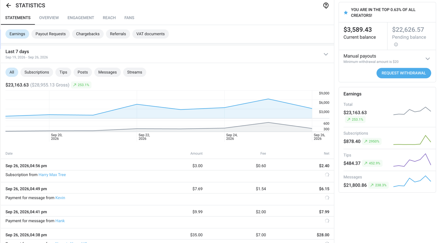Click the Total earnings sparkline chart
443x243 pixels.
click(x=412, y=111)
